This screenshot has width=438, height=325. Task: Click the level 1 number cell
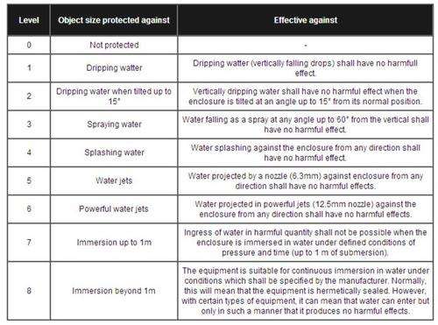pos(29,67)
